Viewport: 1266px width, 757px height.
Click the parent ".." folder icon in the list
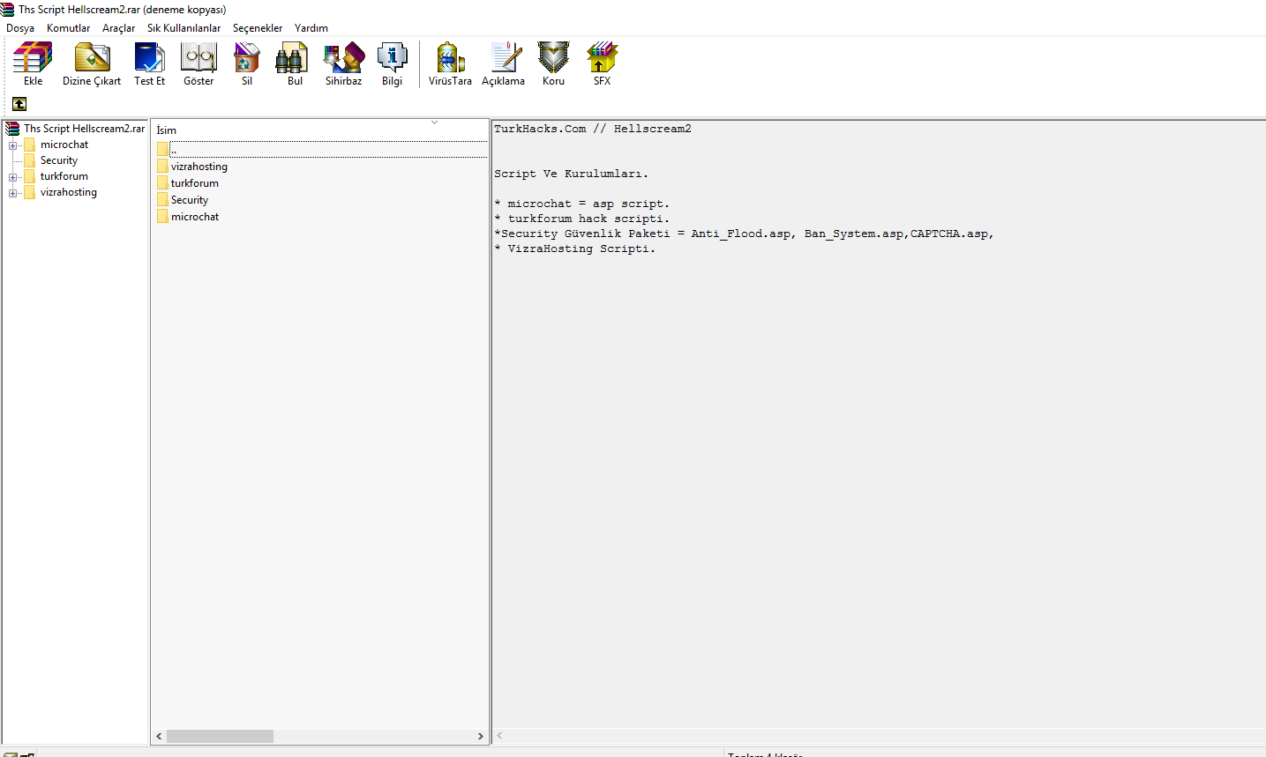[x=162, y=150]
